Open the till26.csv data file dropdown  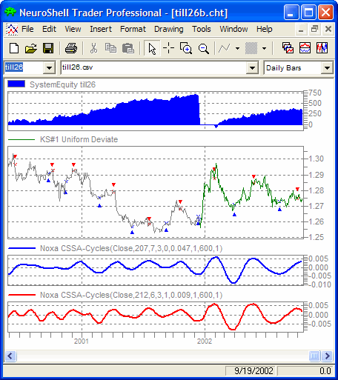click(252, 67)
